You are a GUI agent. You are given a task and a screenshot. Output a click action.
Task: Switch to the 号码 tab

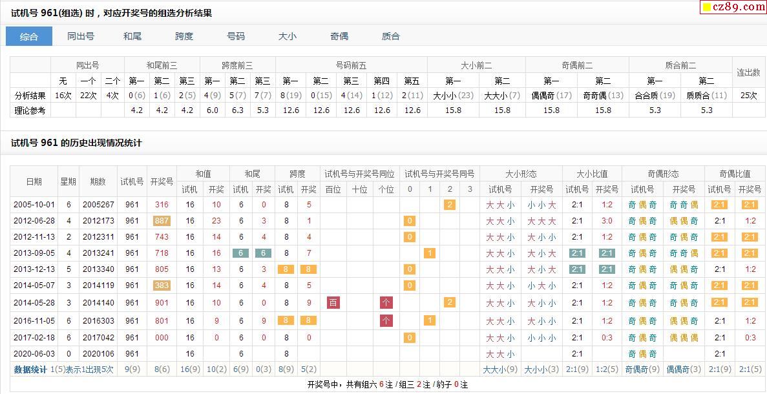[x=236, y=37]
